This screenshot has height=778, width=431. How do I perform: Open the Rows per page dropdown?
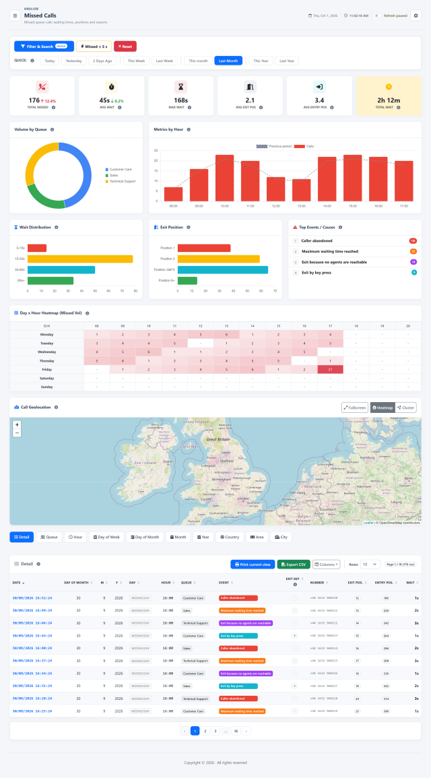coord(370,564)
